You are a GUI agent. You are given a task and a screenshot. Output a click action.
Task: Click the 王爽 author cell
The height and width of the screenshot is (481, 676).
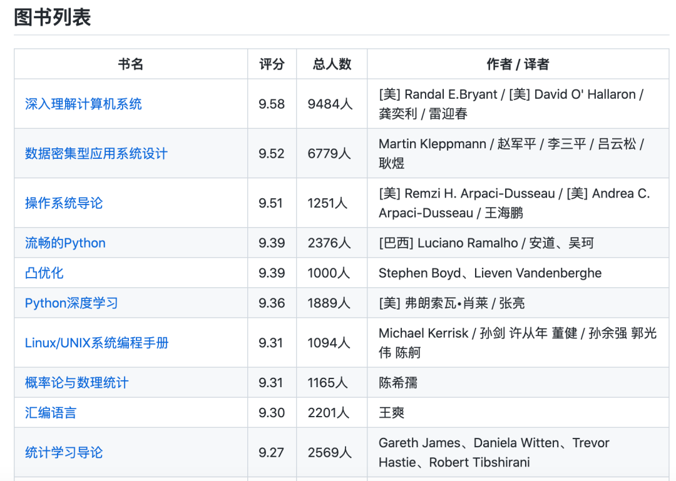click(518, 413)
